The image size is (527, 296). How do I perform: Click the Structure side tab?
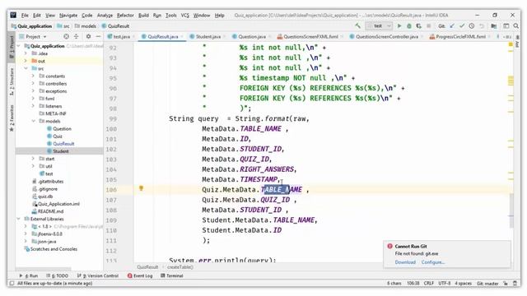pyautogui.click(x=12, y=81)
